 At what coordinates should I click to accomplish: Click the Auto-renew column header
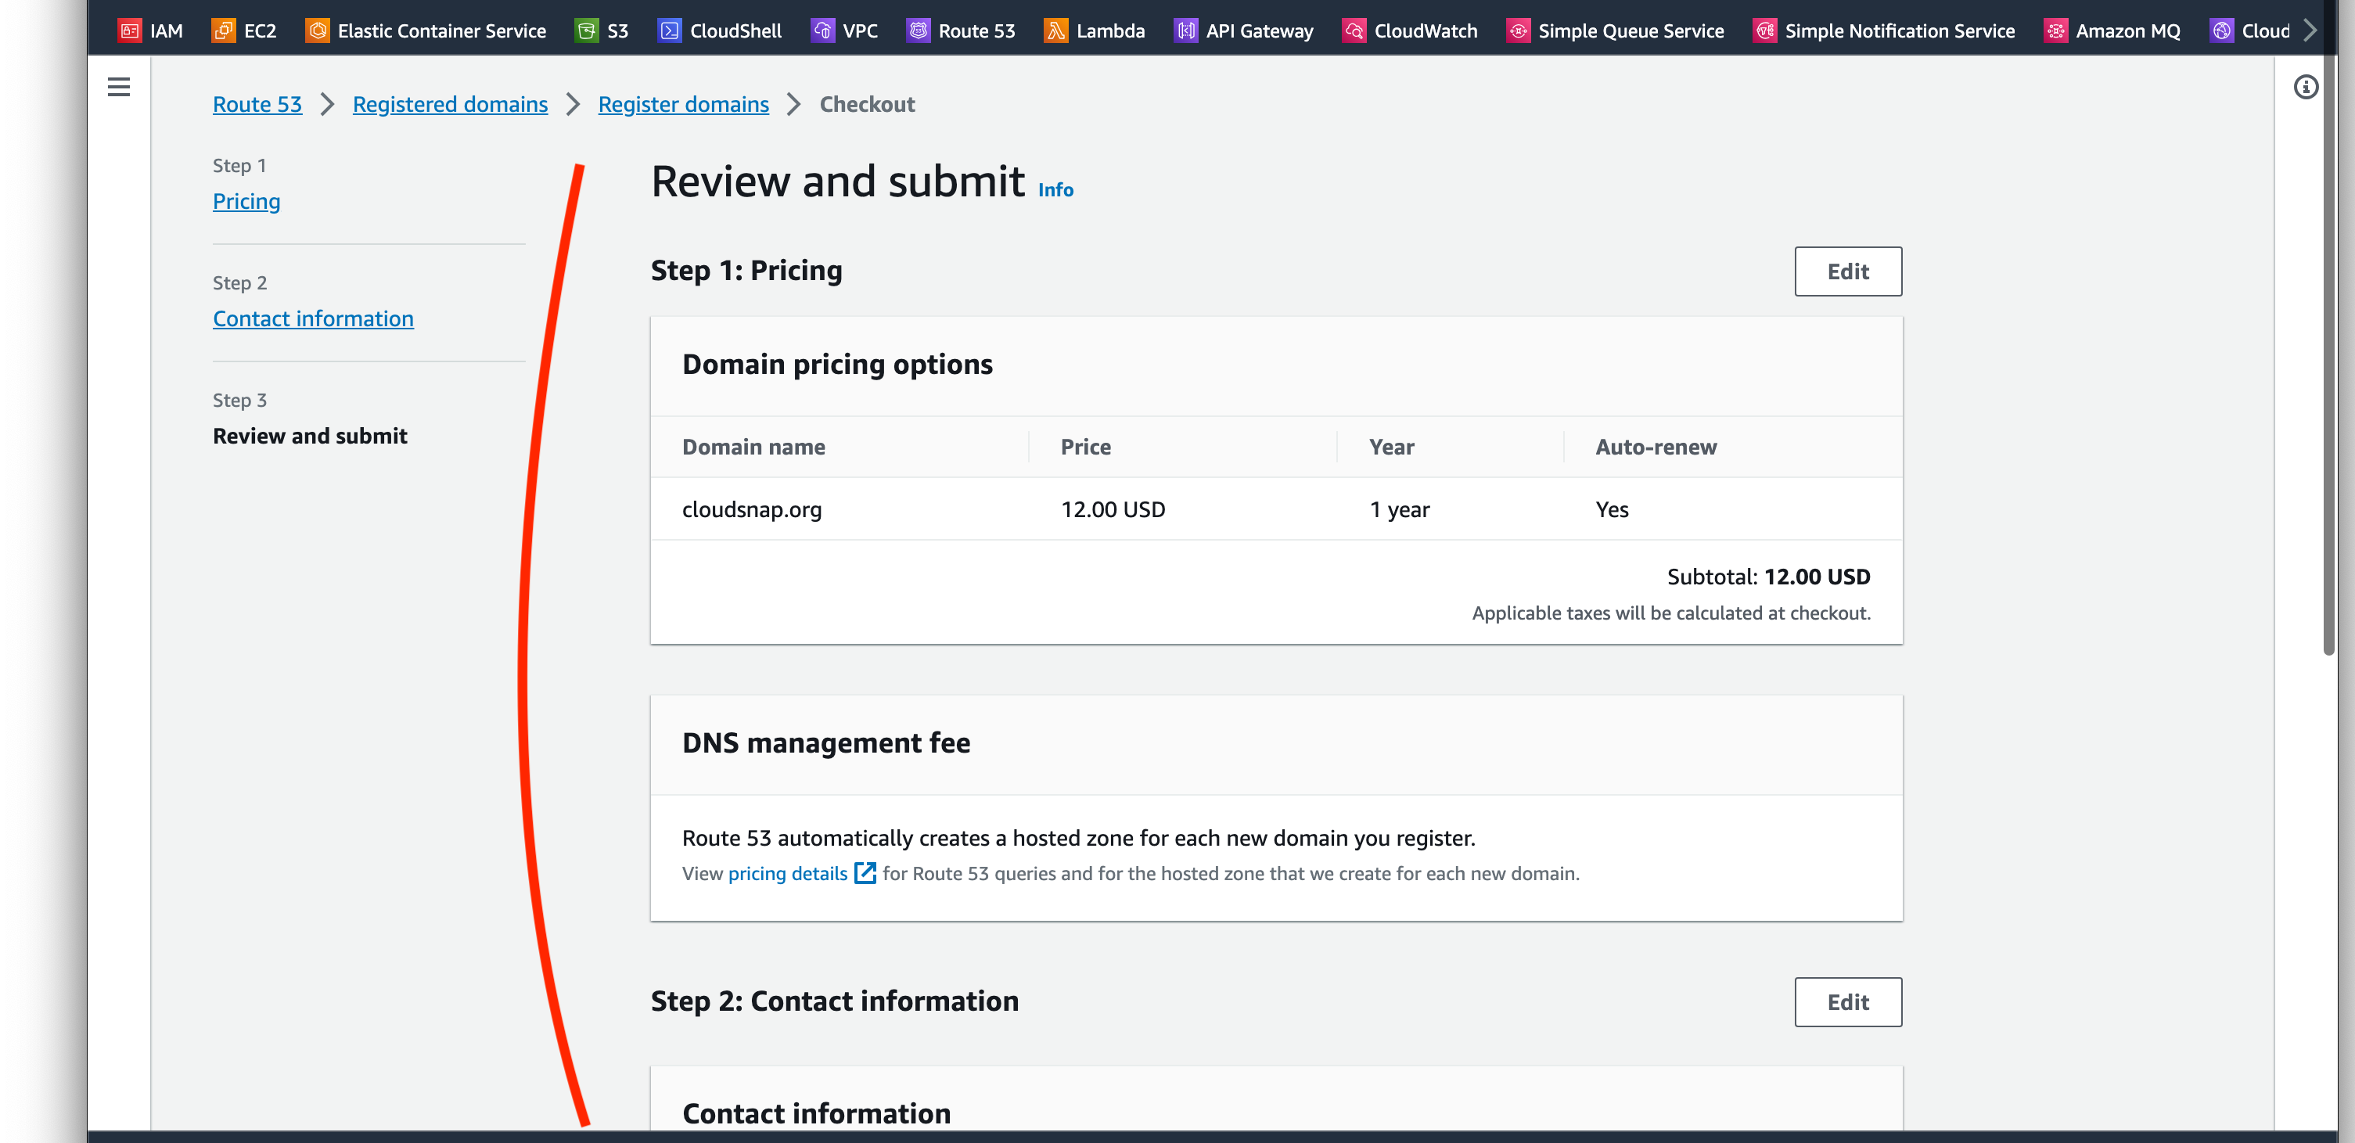(1656, 447)
